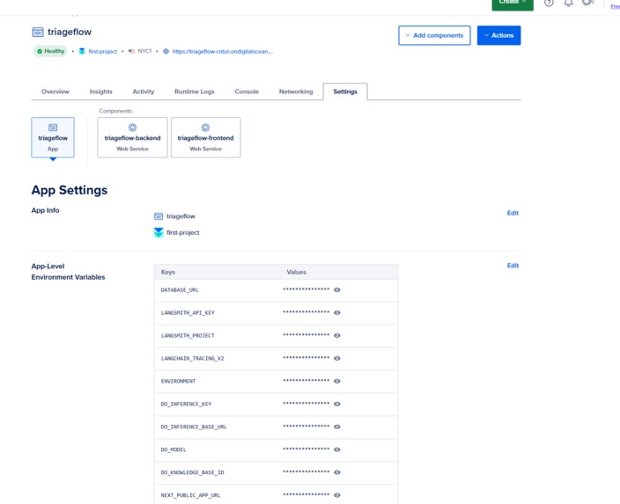Open the first-project link in header
Screen dimensions: 620x504
tap(103, 51)
